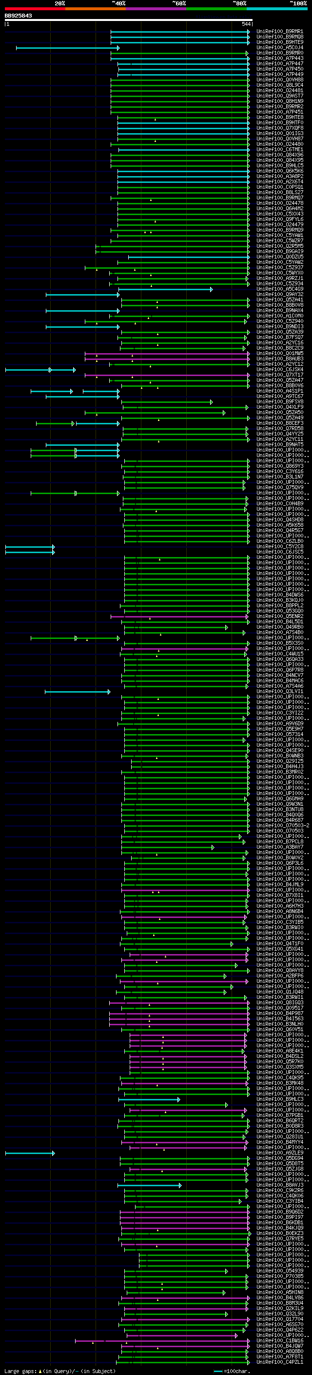Select hit label UniRef100_Q5ENR2

pos(279,617)
